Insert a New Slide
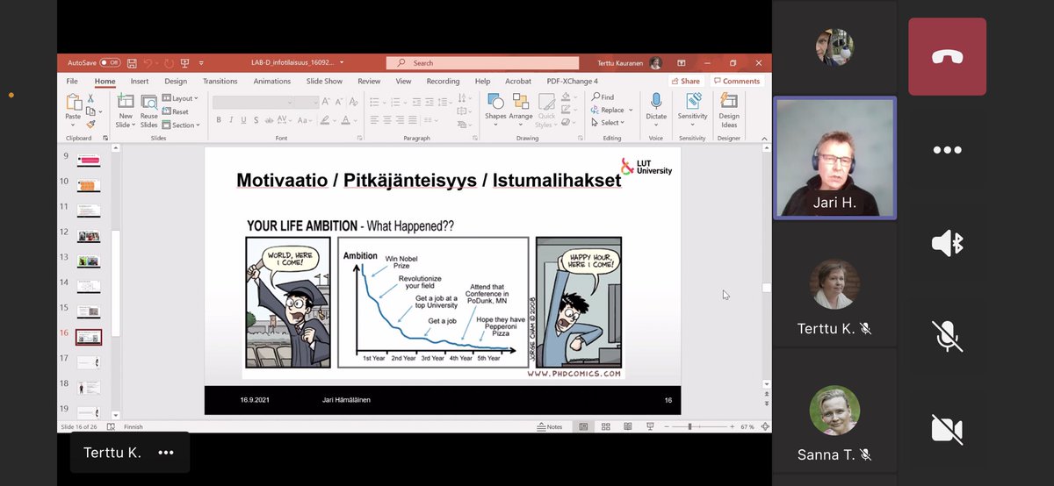The width and height of the screenshot is (1054, 486). pos(126,112)
